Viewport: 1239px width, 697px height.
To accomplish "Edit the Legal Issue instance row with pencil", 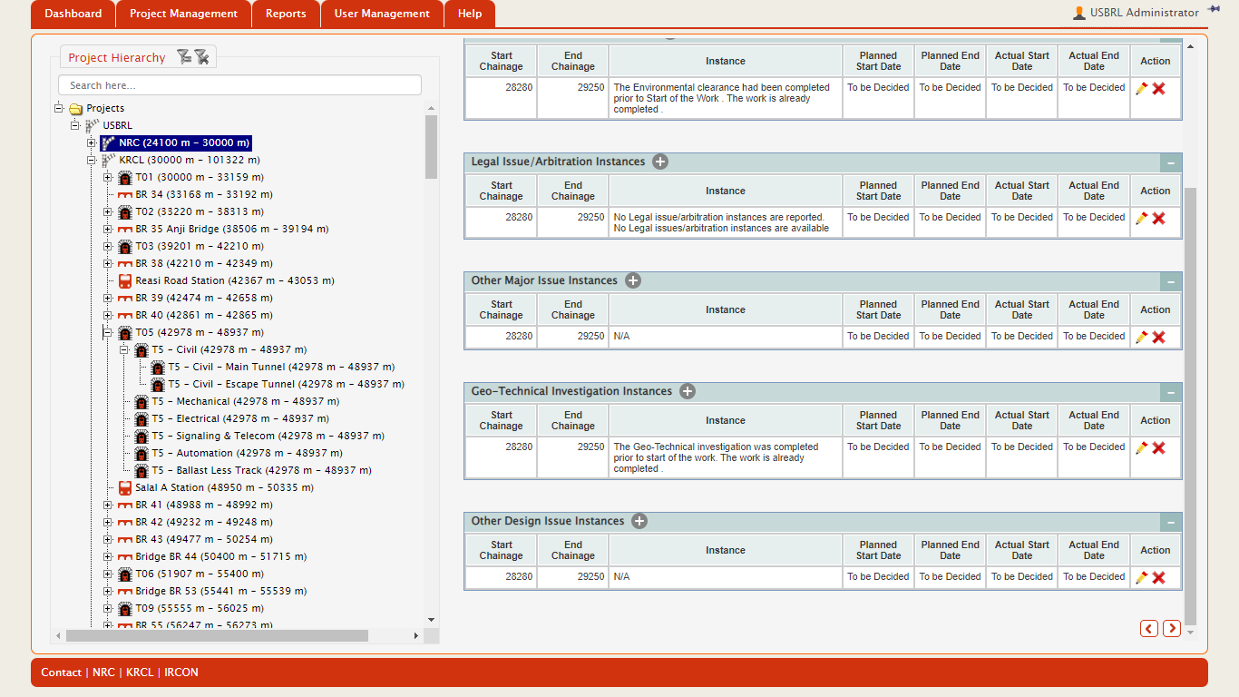I will 1141,219.
